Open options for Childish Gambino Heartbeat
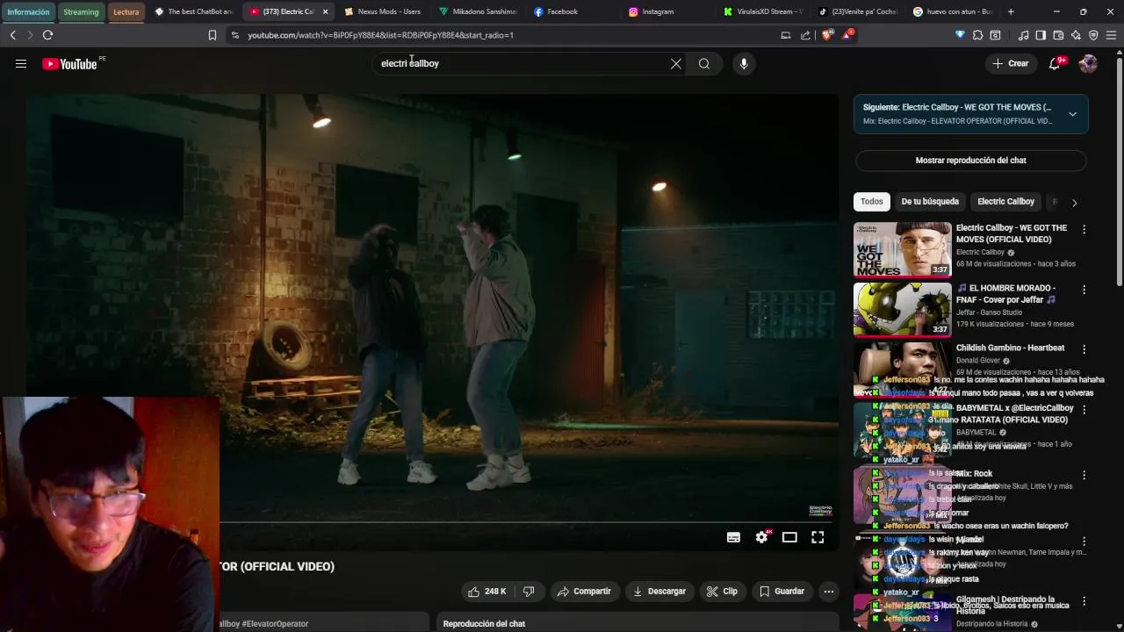This screenshot has width=1124, height=632. [1084, 349]
